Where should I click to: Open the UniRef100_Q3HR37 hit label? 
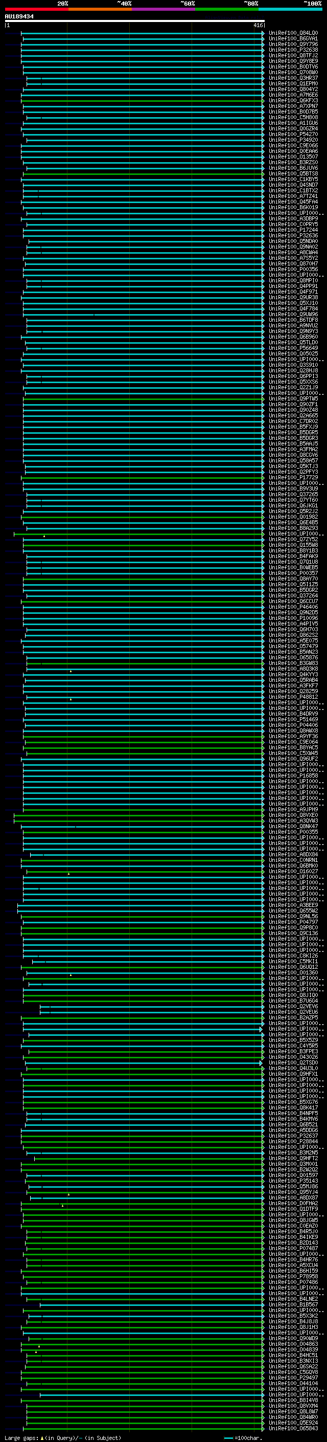tap(293, 78)
